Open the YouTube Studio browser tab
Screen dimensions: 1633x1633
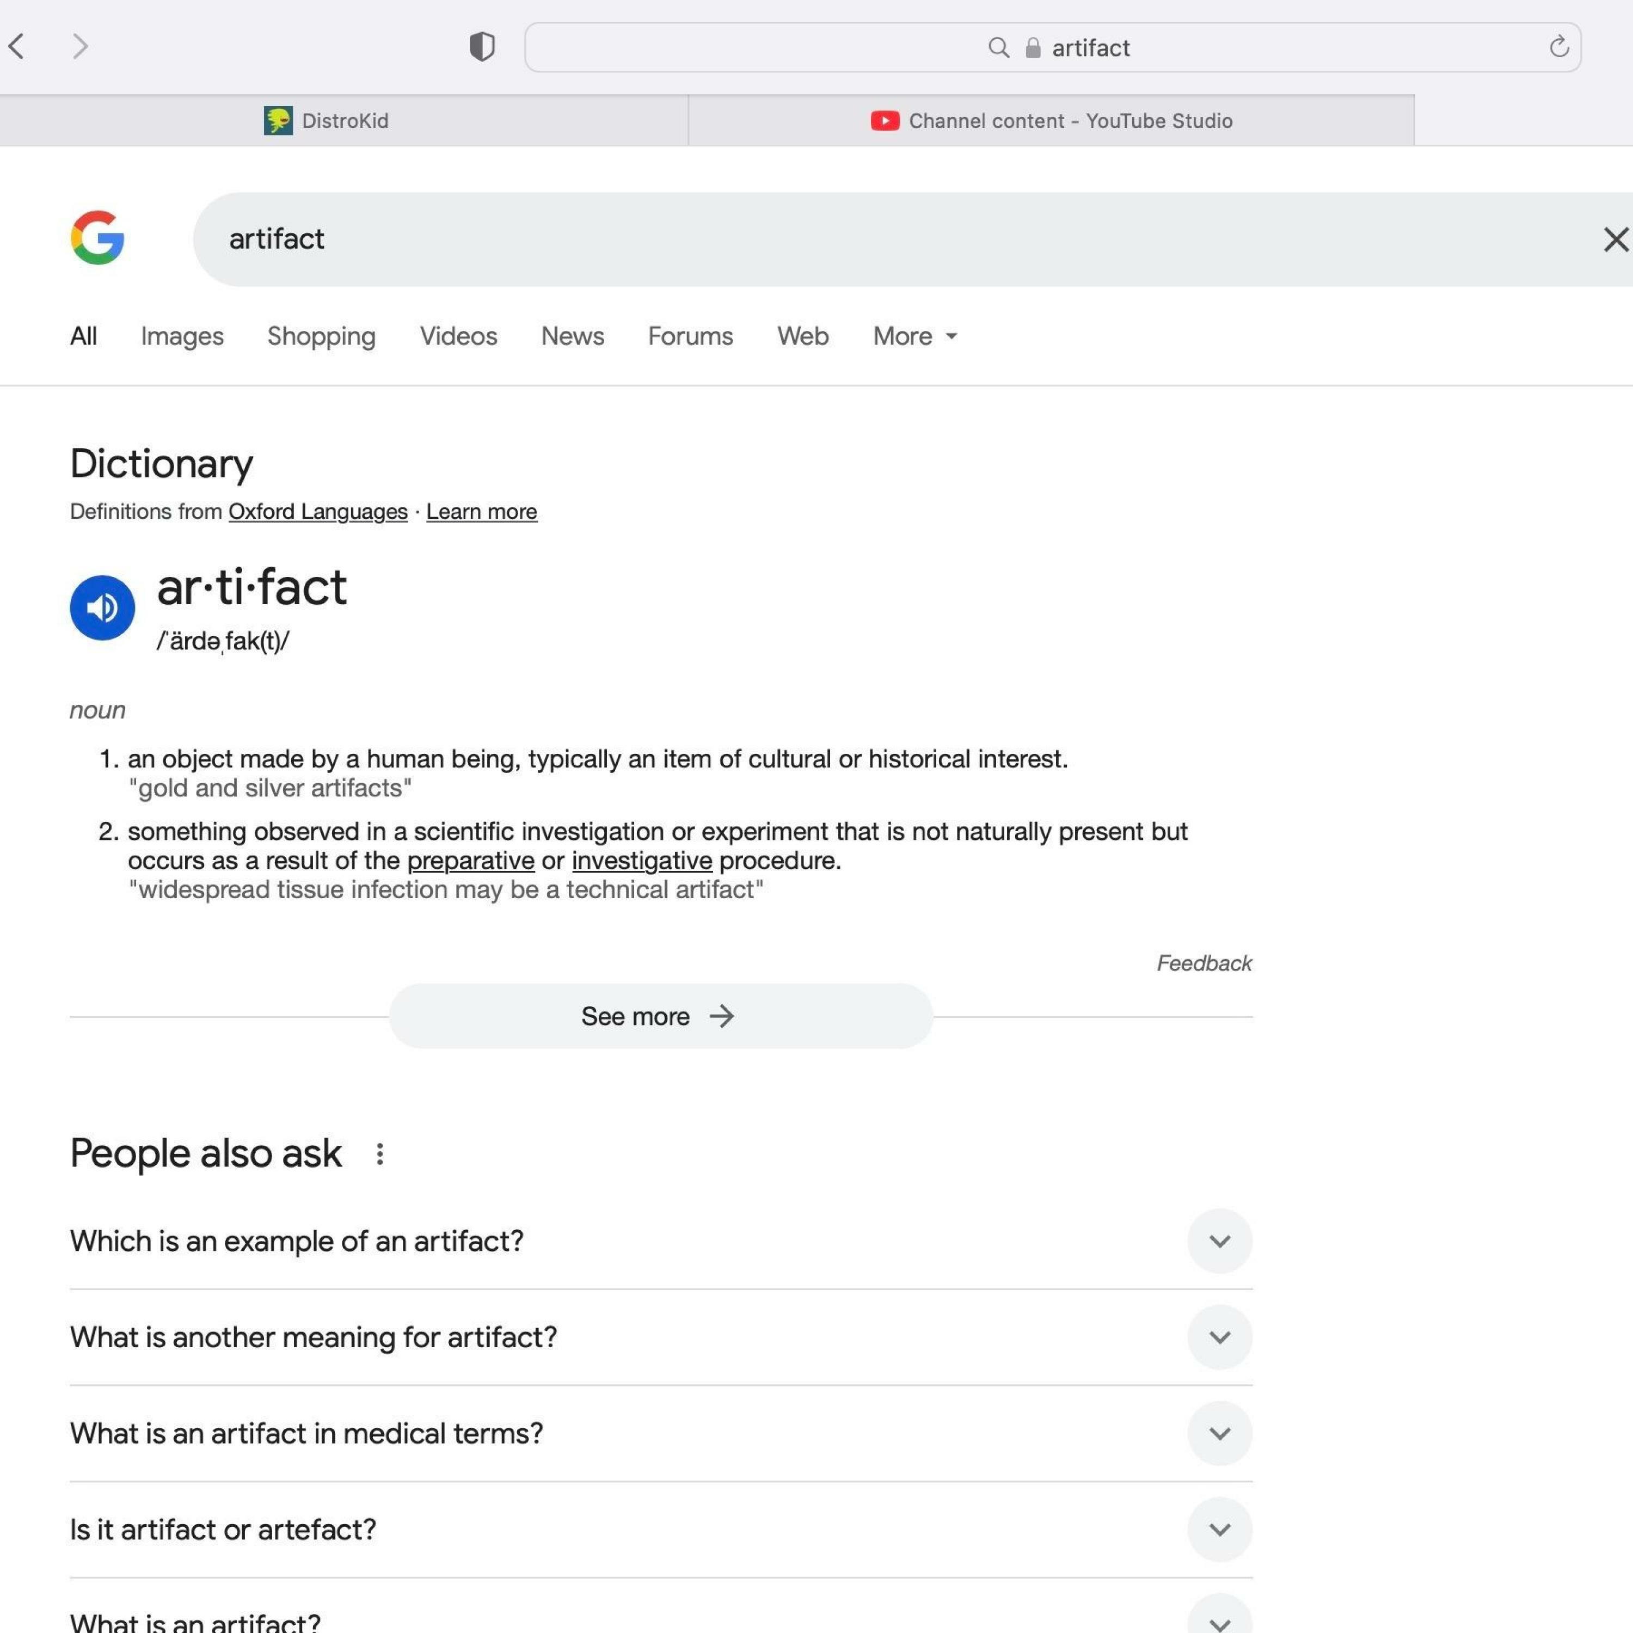point(1052,121)
